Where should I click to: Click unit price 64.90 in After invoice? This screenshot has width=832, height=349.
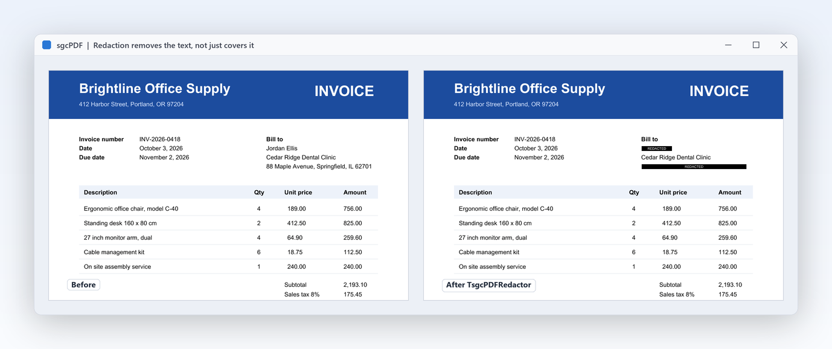[x=670, y=238]
